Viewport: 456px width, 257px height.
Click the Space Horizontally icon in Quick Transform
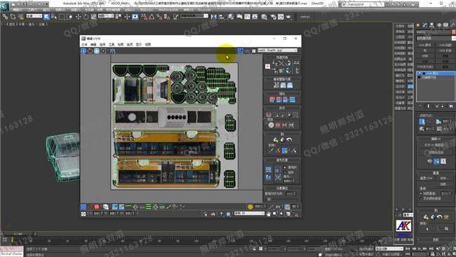(296, 63)
